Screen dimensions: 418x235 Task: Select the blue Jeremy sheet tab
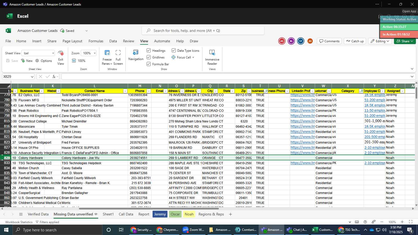coord(160,214)
